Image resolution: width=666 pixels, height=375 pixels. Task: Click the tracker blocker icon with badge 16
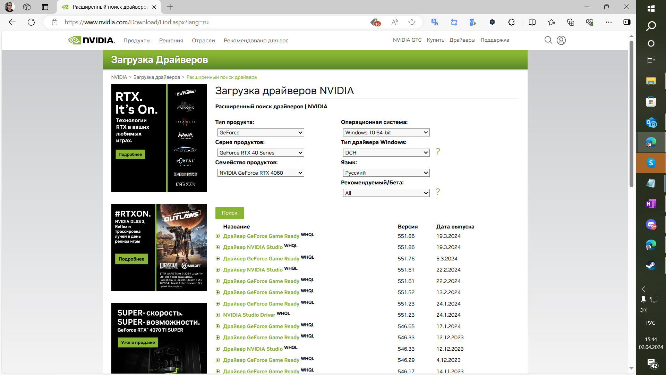375,23
